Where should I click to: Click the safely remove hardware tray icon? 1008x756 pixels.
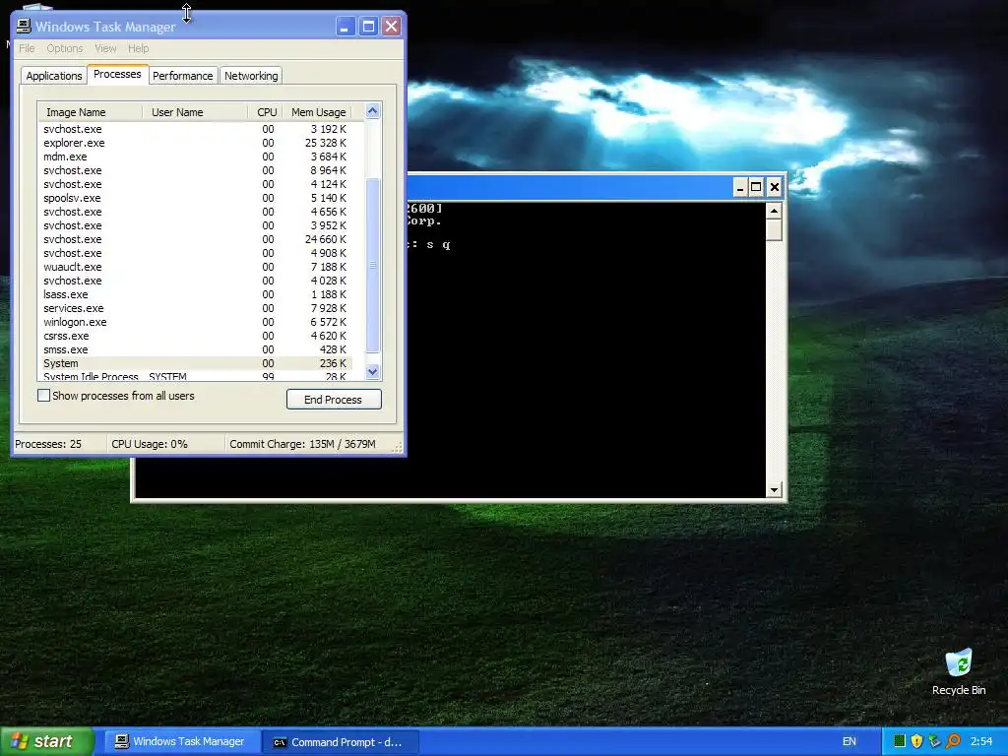(935, 741)
